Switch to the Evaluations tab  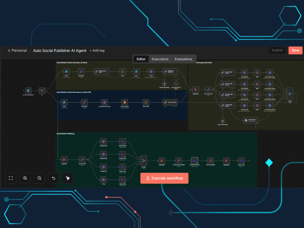[x=183, y=59]
